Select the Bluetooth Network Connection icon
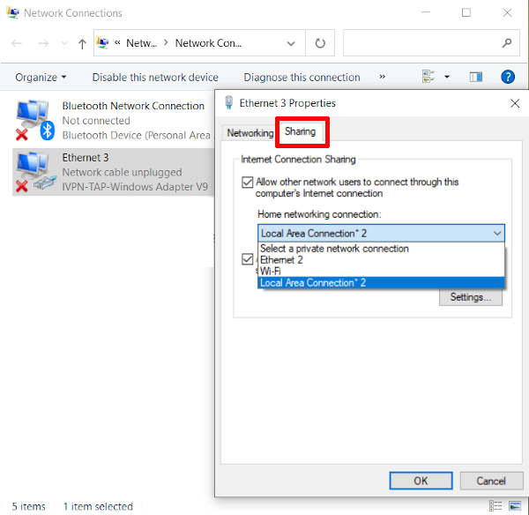 tap(34, 120)
